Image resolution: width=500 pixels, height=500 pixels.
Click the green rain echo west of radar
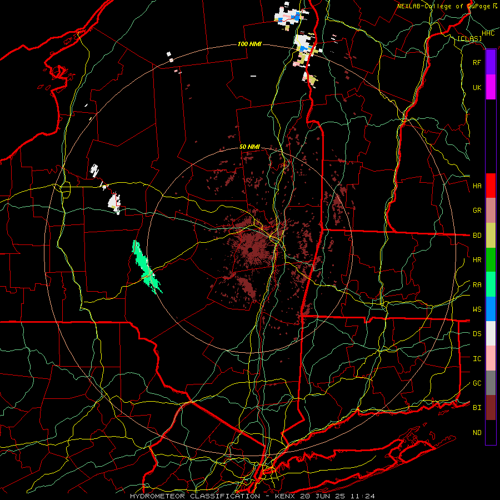(145, 267)
